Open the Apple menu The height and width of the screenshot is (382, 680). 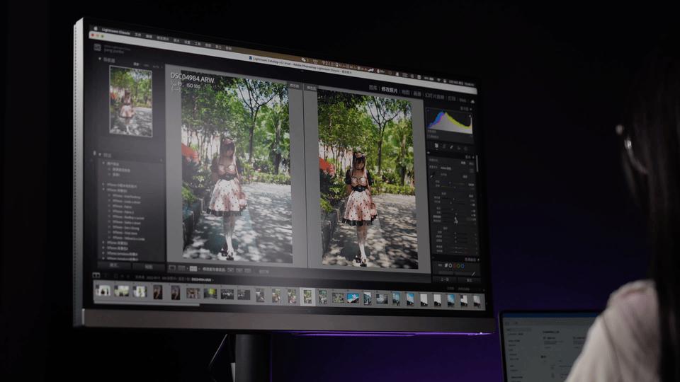click(96, 28)
